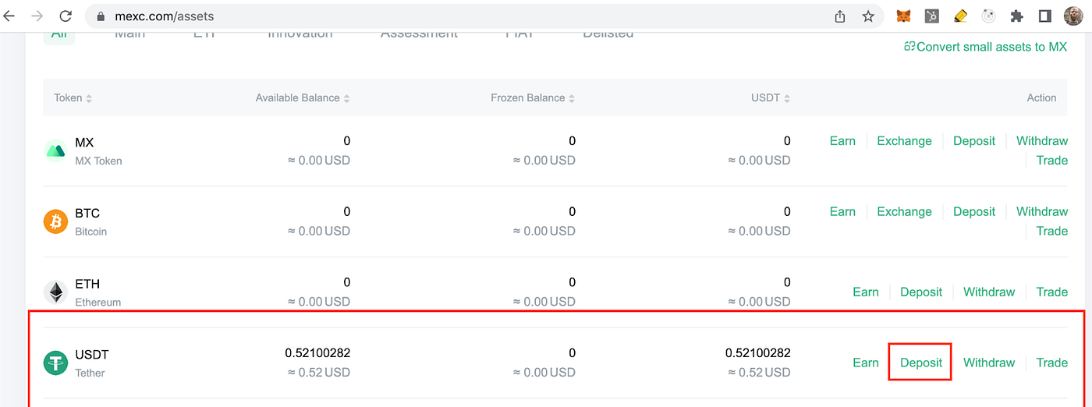Screen dimensions: 1092x407
Task: Open the yellow highlighter extension
Action: [960, 16]
